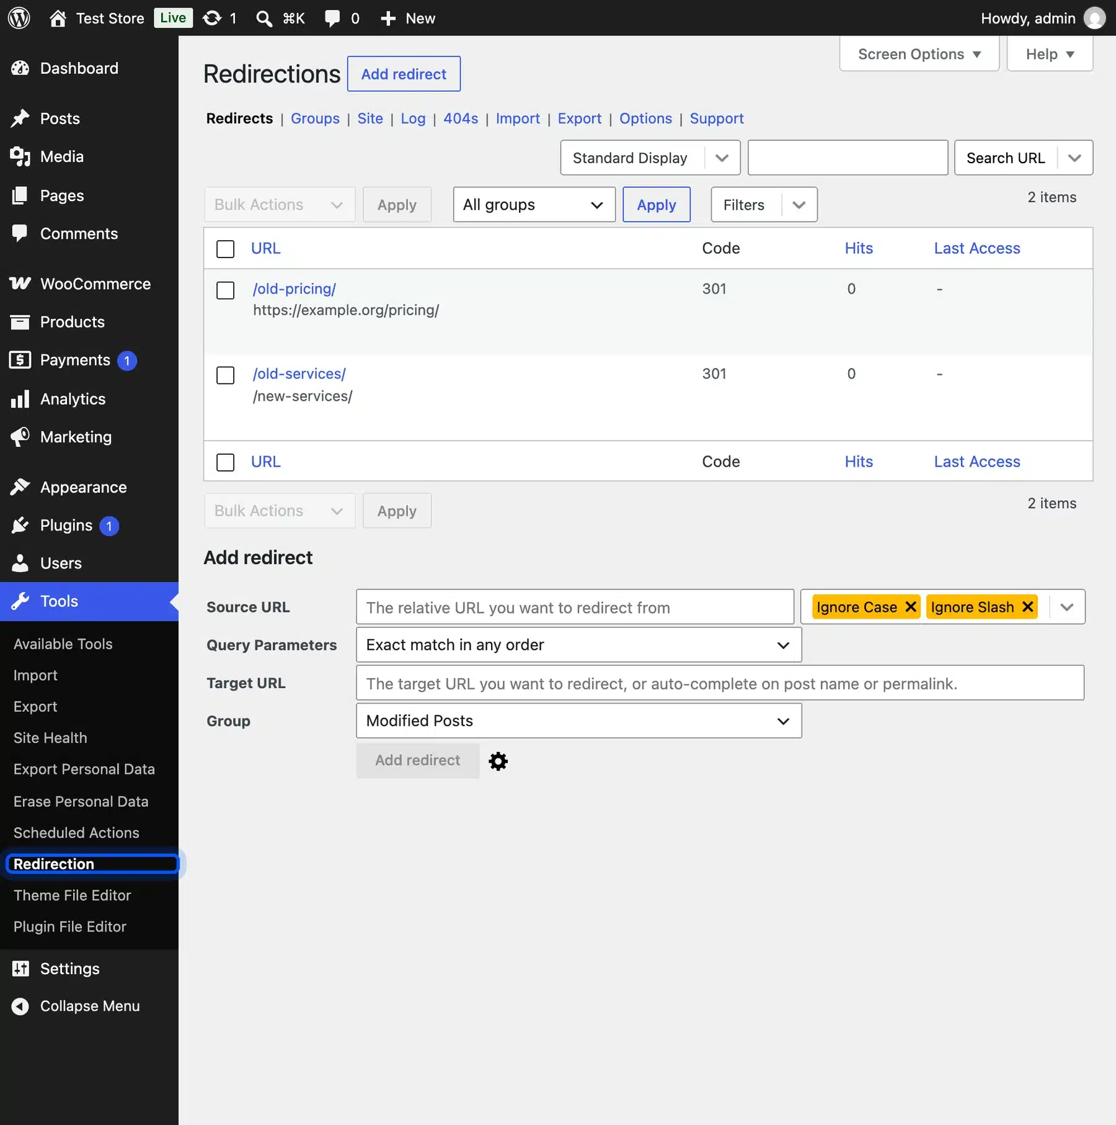This screenshot has height=1125, width=1116.
Task: Remove the Ignore Case tag
Action: [x=911, y=607]
